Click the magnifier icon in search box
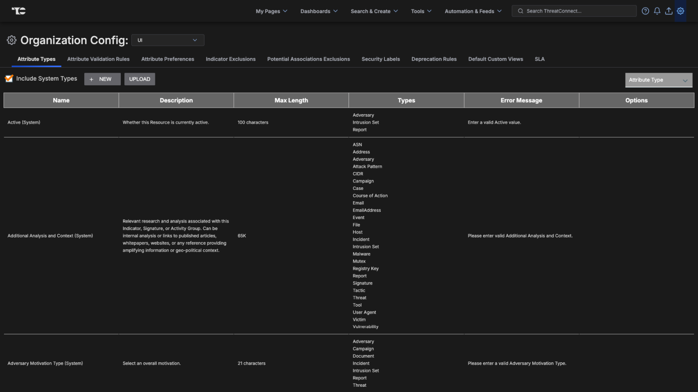This screenshot has width=698, height=392. (520, 11)
